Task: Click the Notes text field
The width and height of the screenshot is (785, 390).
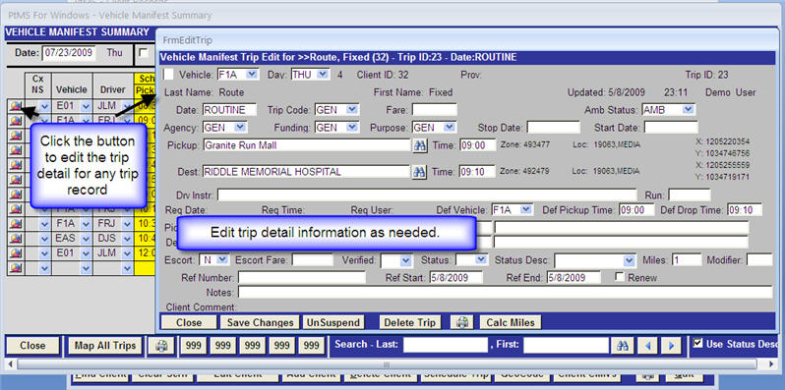Action: pyautogui.click(x=506, y=292)
